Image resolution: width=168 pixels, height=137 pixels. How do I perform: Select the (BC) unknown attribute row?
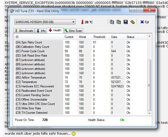[81, 73]
